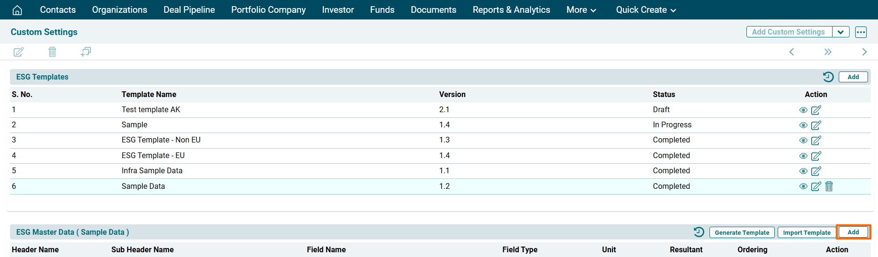Click the clone icon in toolbar
This screenshot has height=257, width=878.
point(86,52)
